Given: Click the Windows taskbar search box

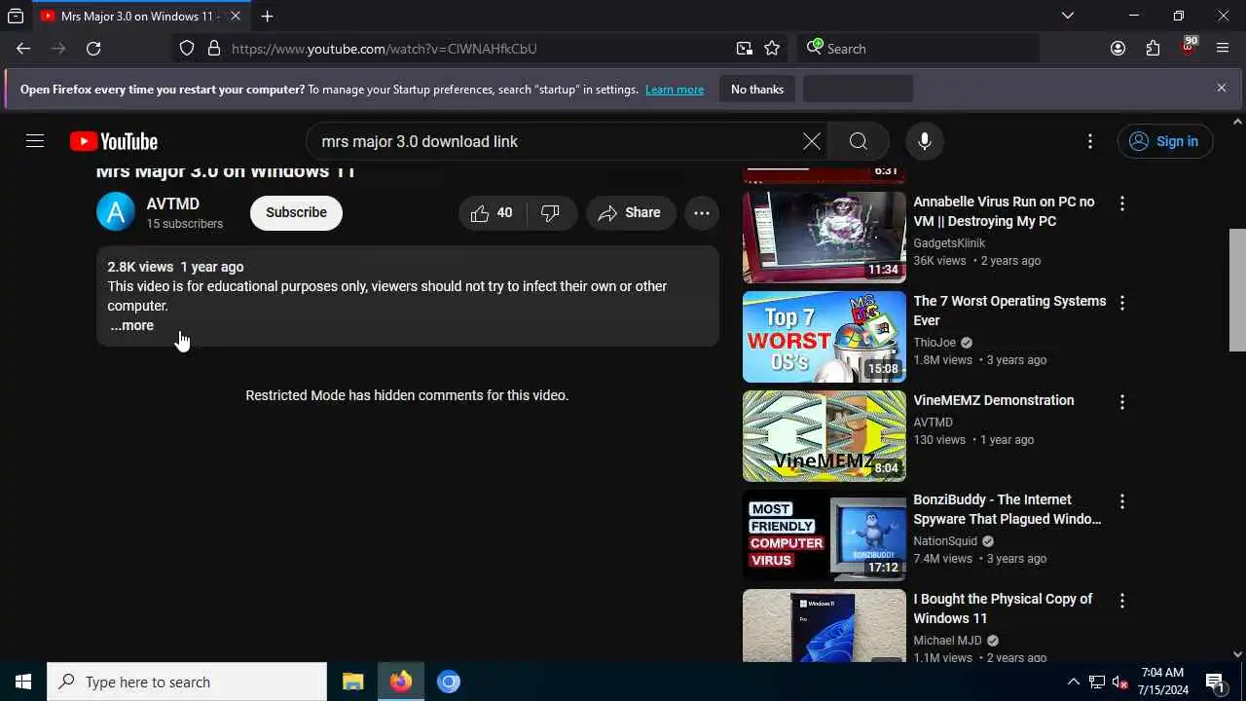Looking at the screenshot, I should [x=187, y=682].
